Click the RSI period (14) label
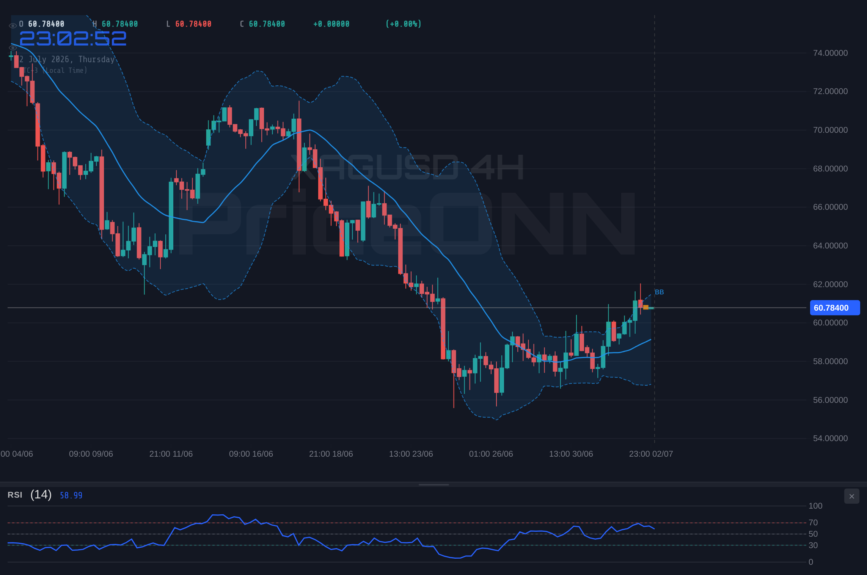867x575 pixels. tap(41, 495)
